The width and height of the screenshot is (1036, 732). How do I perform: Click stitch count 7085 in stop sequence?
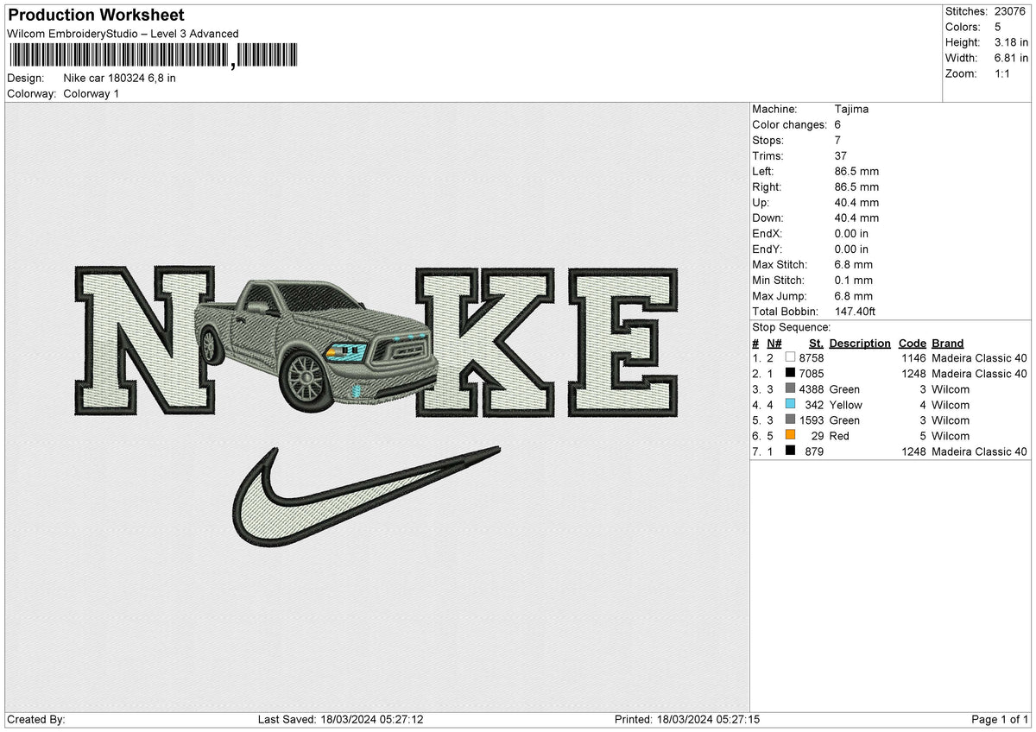812,374
